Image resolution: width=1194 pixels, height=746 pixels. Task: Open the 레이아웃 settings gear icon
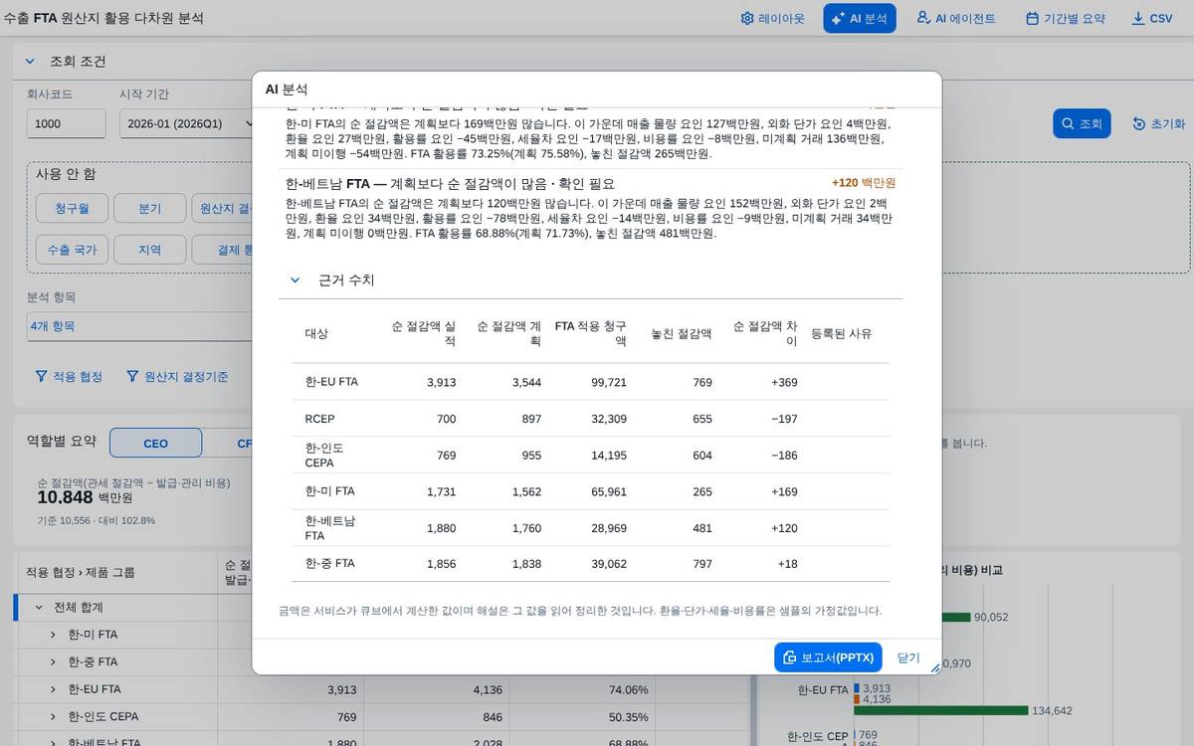point(747,19)
